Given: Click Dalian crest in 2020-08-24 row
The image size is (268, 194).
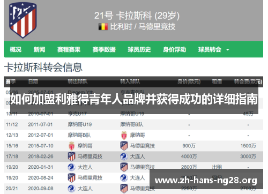Looking at the screenshot, I should 124,178.
